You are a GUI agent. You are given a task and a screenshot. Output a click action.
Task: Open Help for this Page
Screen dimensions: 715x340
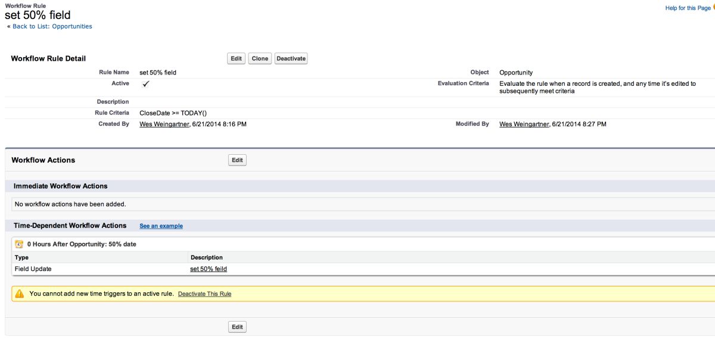point(688,8)
